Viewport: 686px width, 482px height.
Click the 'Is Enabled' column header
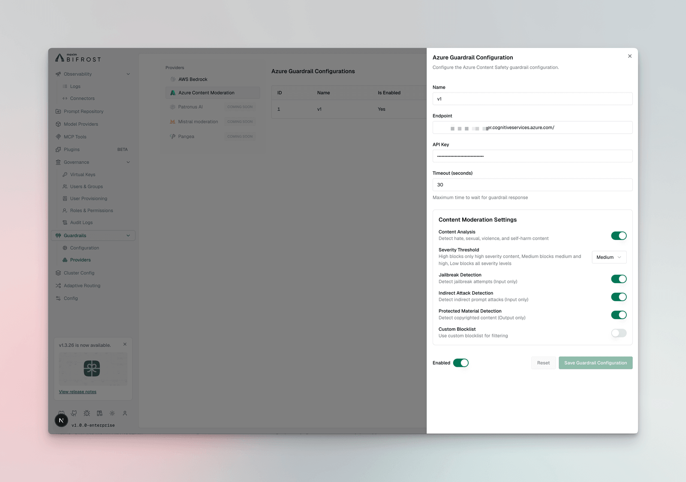[x=389, y=93]
